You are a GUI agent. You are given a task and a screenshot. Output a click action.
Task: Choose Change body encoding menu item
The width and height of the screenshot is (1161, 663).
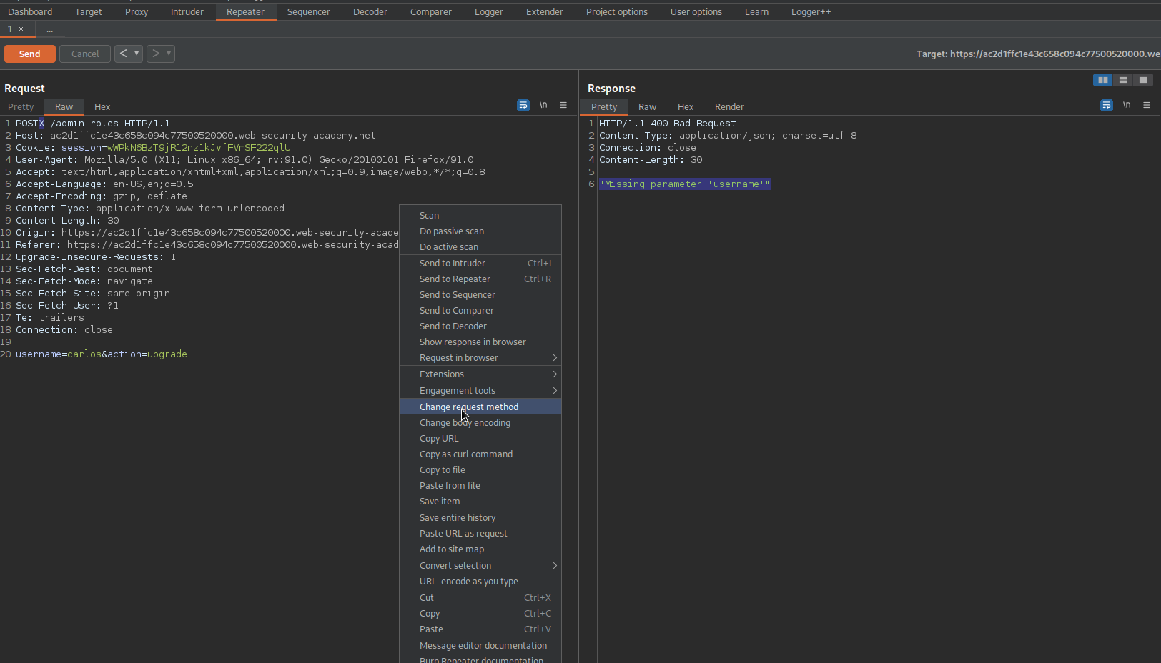pos(480,422)
